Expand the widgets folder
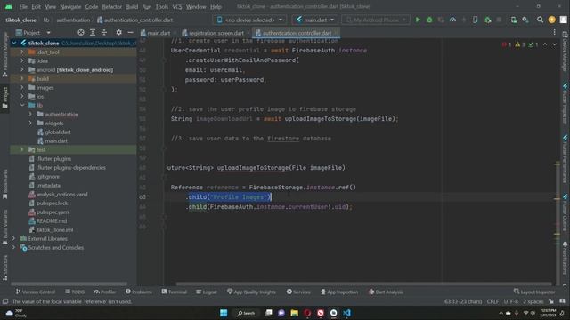Screen dimensions: 570x320 pyautogui.click(x=30, y=123)
